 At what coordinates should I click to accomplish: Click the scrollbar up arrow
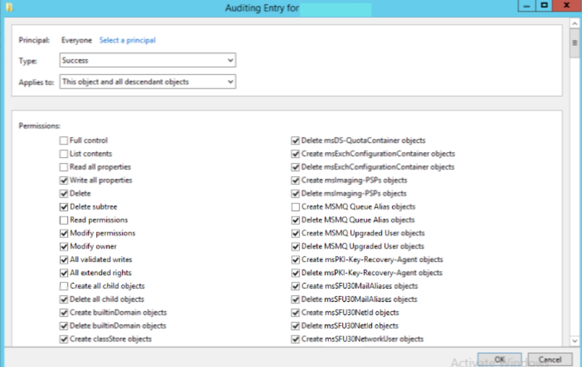[x=574, y=24]
